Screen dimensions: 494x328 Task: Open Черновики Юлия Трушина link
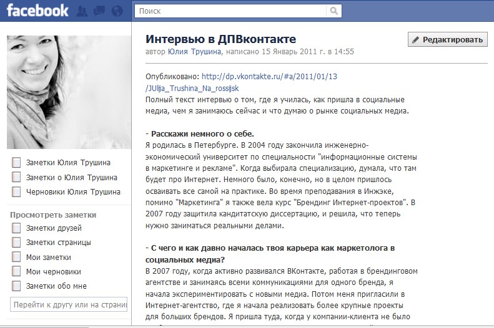[73, 192]
